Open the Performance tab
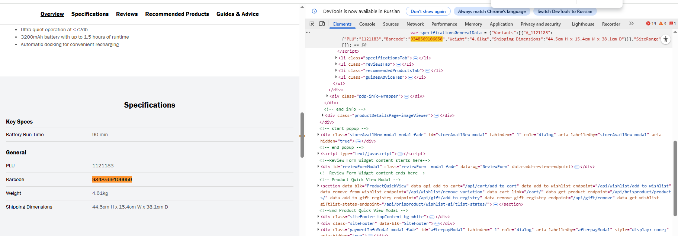 [x=444, y=24]
